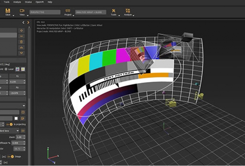This screenshot has height=166, width=245.
Task: Click the View camera icon
Action: pyautogui.click(x=22, y=11)
